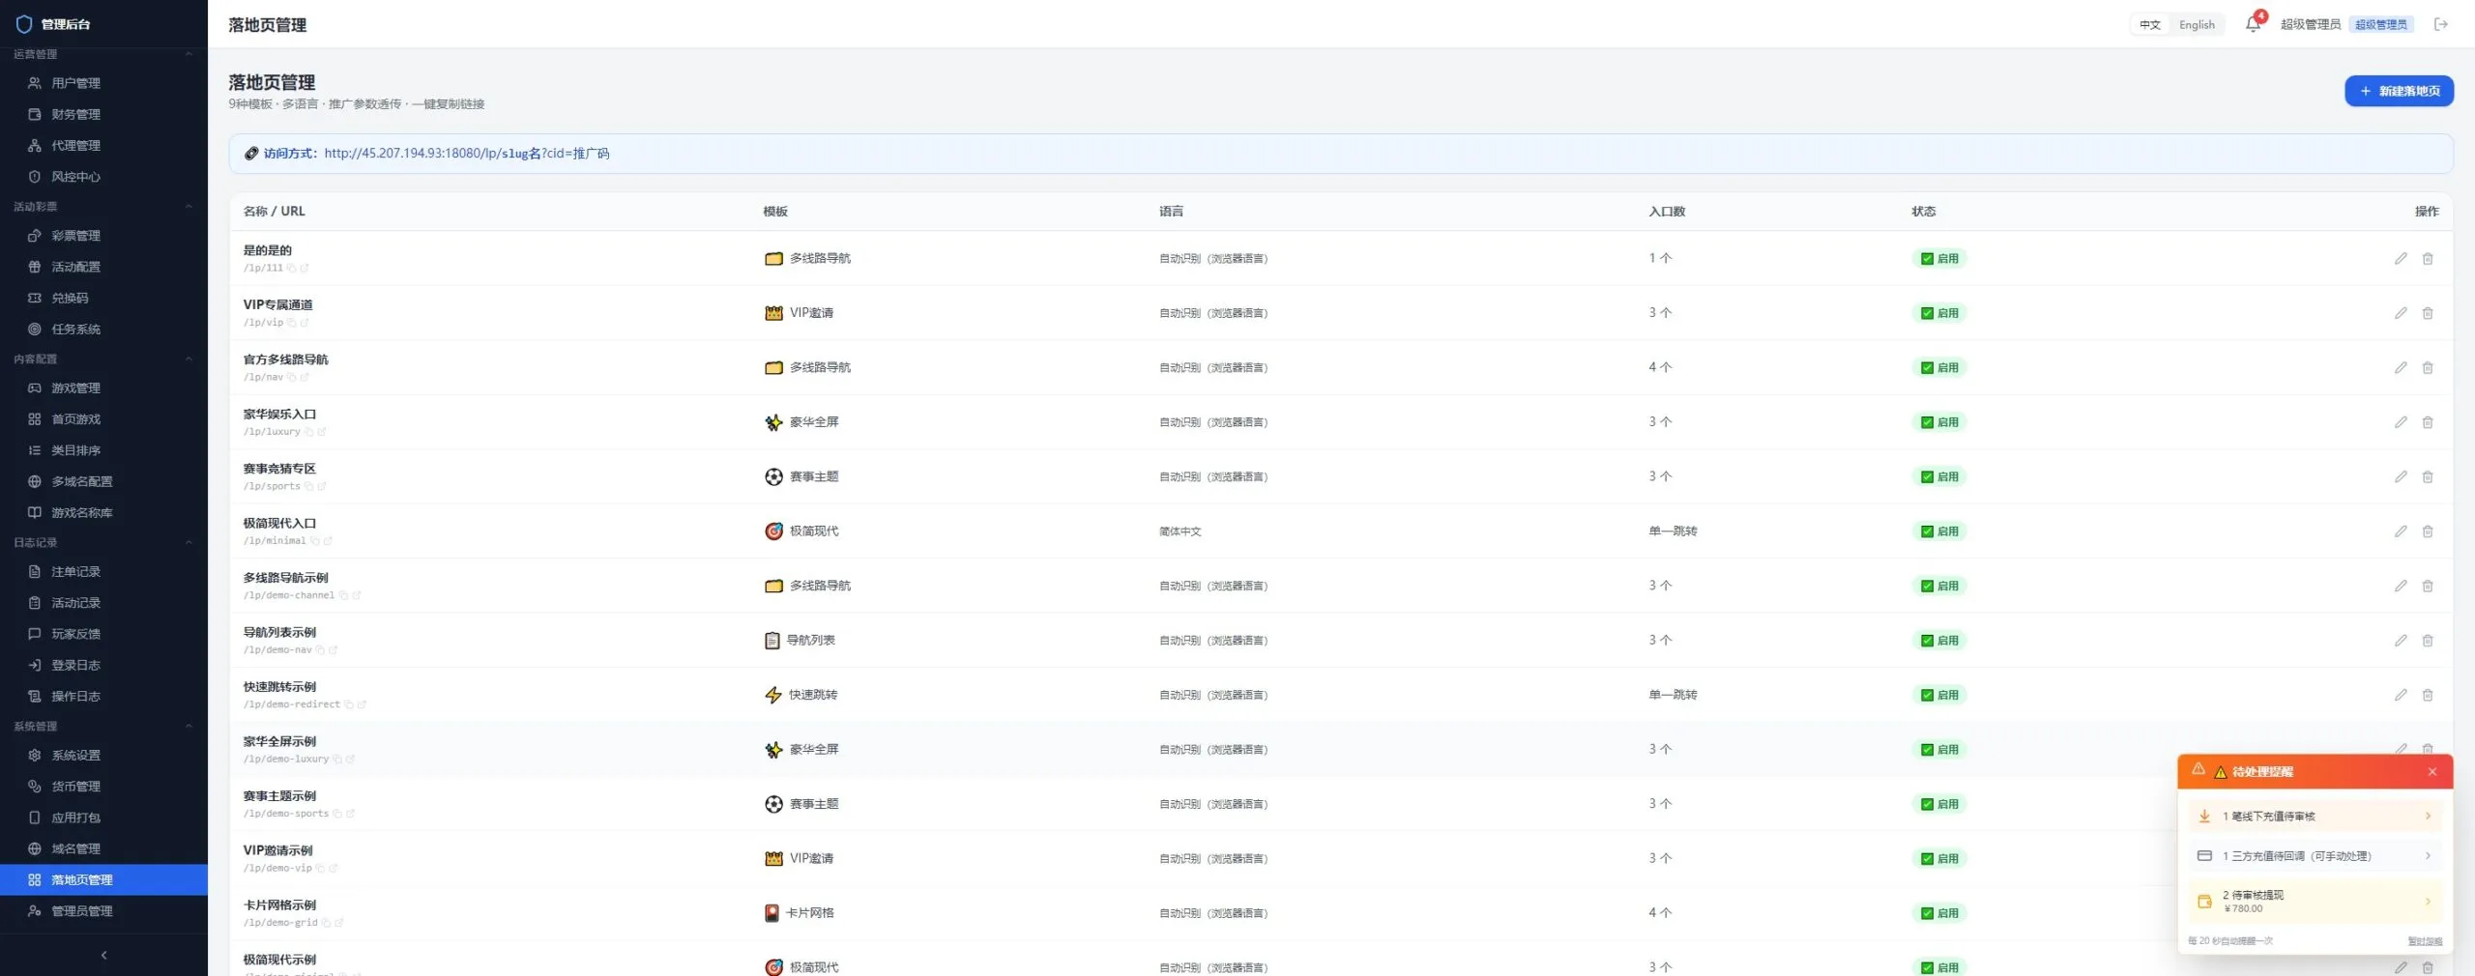Collapse the 运营管理 sidebar section
This screenshot has height=976, width=2475.
point(189,54)
